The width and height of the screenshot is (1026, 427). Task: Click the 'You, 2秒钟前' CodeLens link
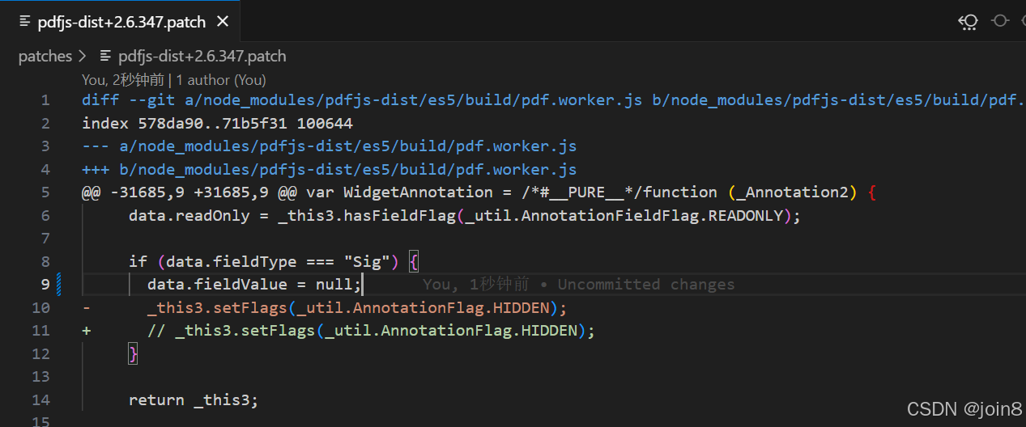[x=123, y=80]
